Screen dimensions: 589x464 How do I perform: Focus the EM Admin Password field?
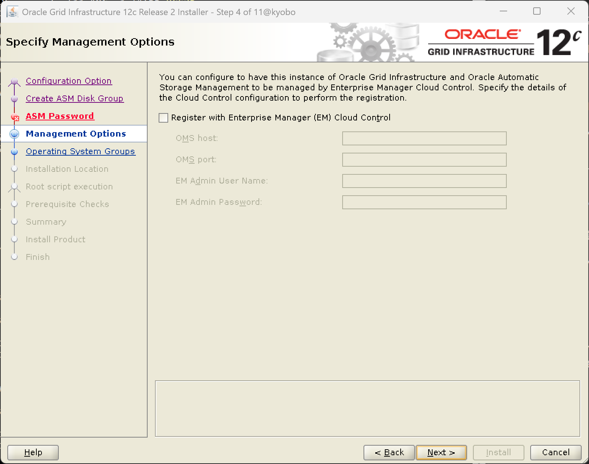point(424,202)
